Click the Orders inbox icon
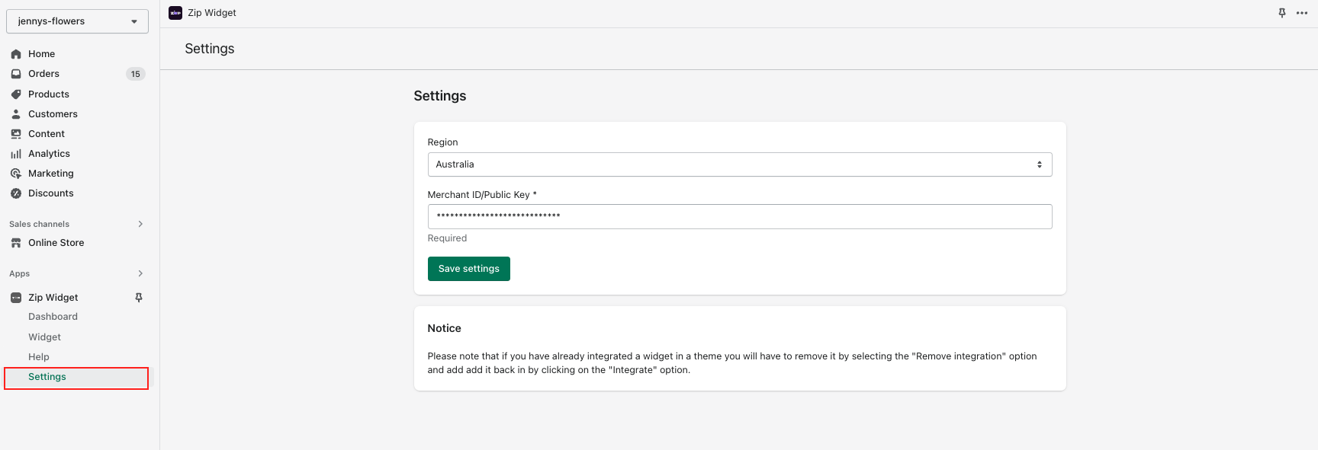Screen dimensions: 1318x450 pos(16,74)
